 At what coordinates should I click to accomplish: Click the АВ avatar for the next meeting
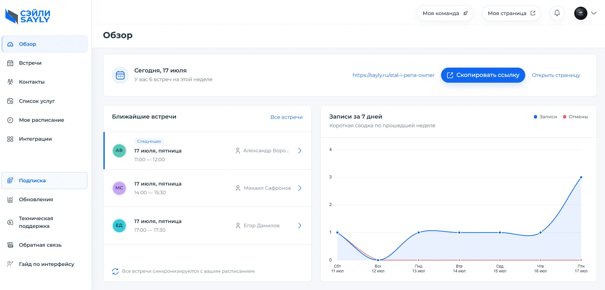[x=119, y=151]
